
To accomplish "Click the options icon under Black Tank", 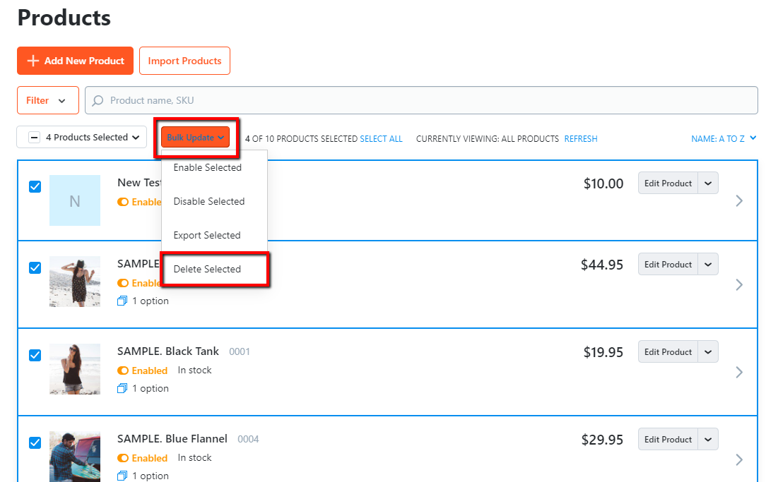I will click(x=122, y=388).
